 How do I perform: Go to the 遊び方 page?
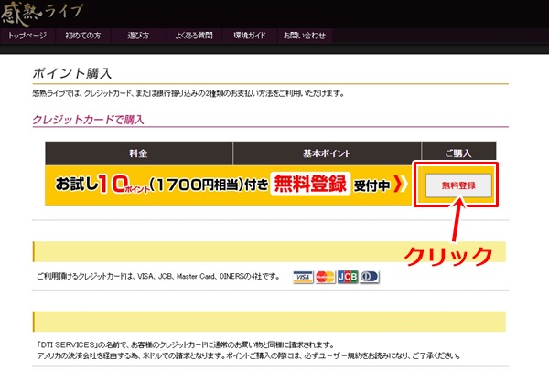pyautogui.click(x=138, y=36)
